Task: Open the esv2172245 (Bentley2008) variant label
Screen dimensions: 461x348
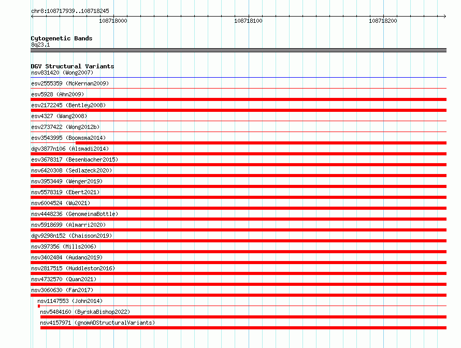Action: point(68,105)
